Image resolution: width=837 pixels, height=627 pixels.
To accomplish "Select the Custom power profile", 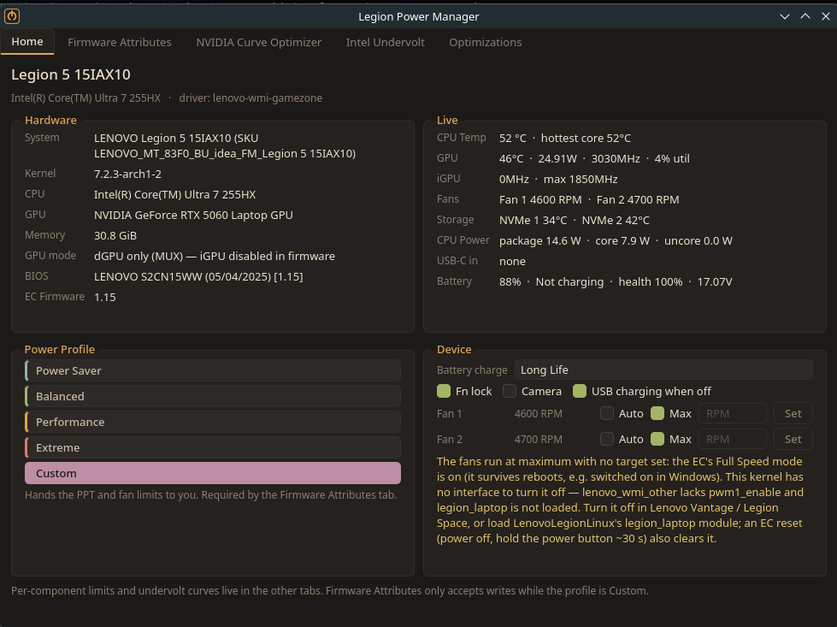I will [212, 473].
